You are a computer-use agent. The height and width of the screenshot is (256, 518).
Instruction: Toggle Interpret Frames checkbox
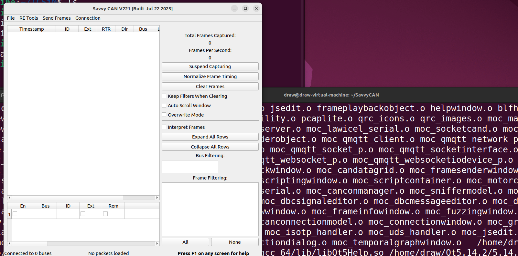click(164, 127)
